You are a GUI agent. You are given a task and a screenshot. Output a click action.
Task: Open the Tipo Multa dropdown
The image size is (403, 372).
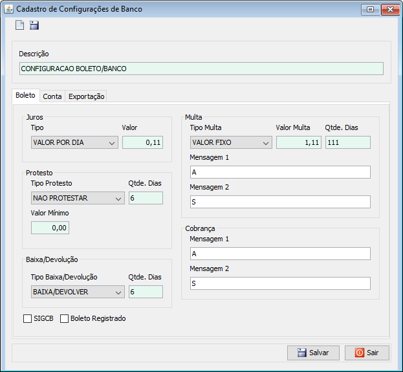tap(231, 142)
